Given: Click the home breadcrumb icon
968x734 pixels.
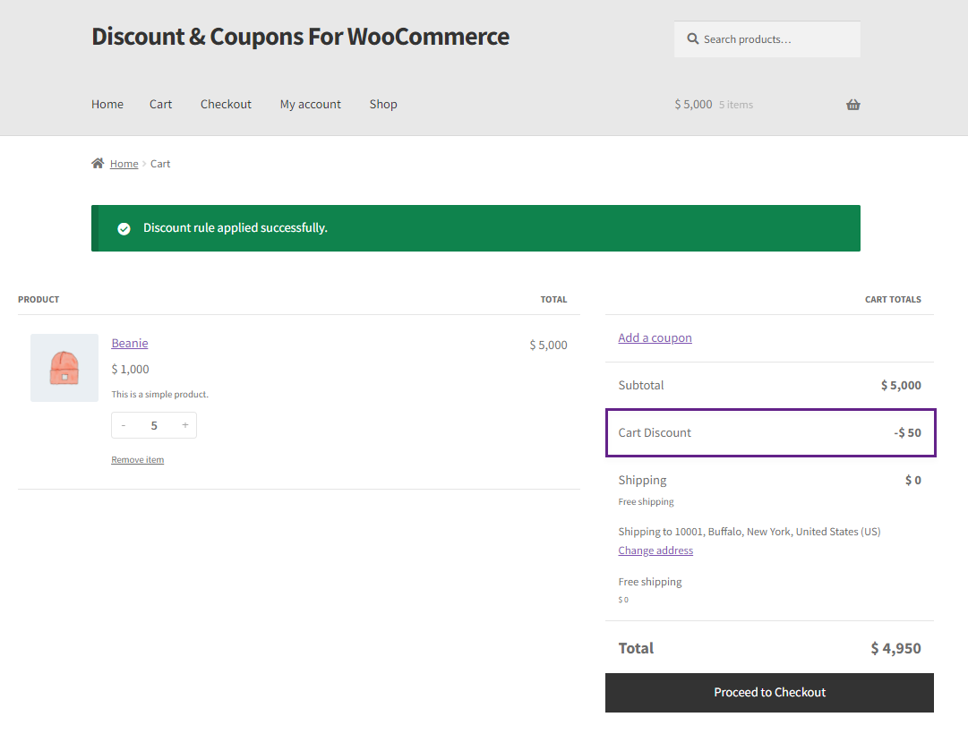Looking at the screenshot, I should click(98, 163).
